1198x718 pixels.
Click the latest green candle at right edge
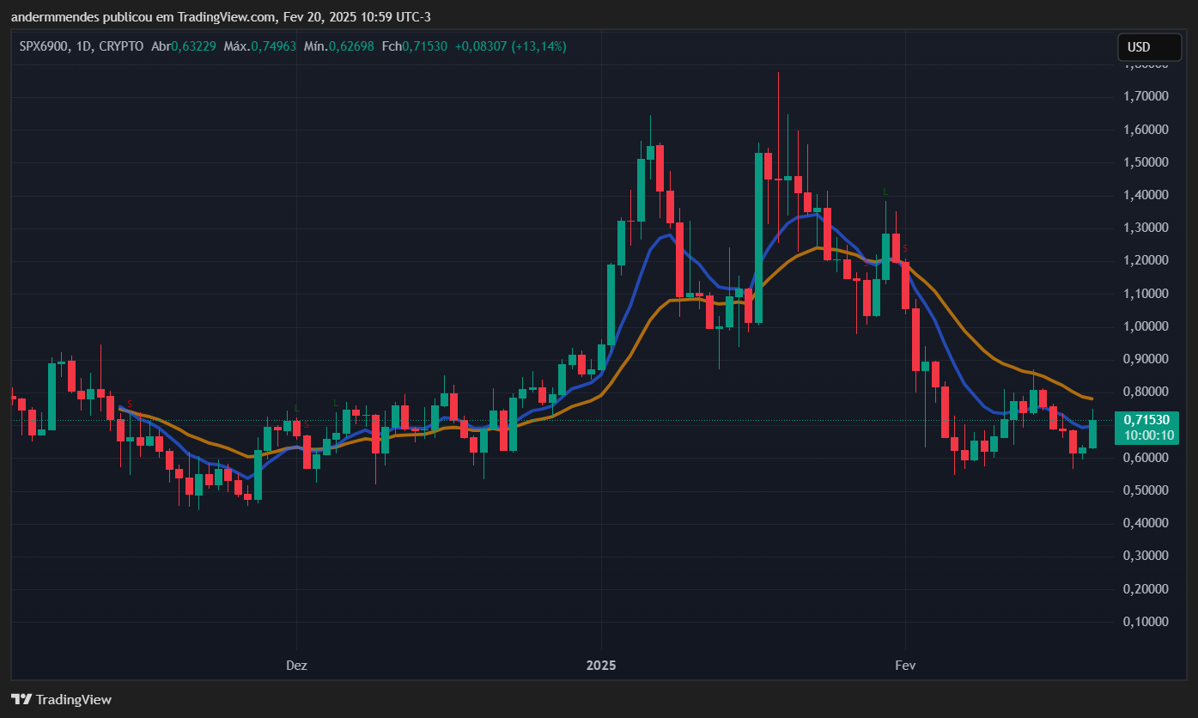click(1092, 434)
